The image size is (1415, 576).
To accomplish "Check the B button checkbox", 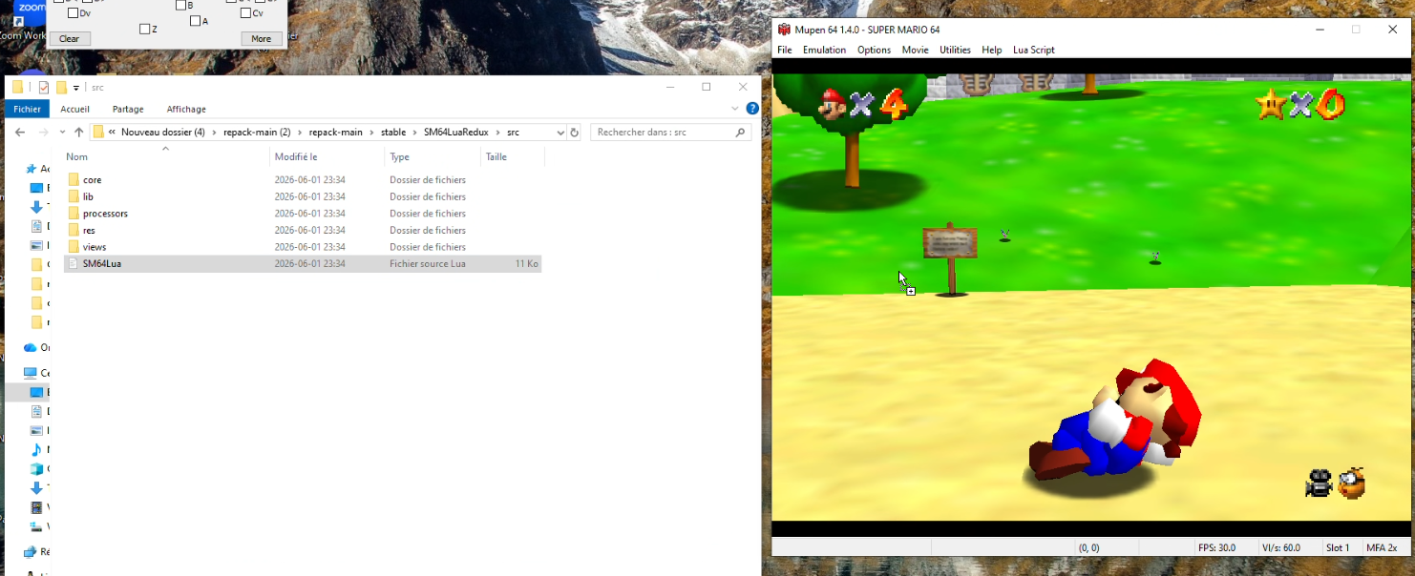I will point(180,6).
